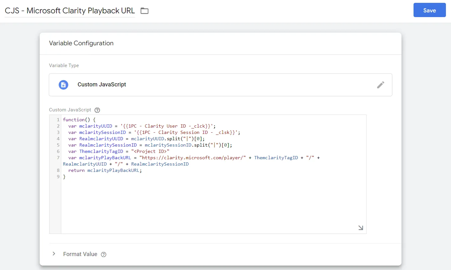
Task: Click line number 5 in editor gutter
Action: pyautogui.click(x=58, y=145)
